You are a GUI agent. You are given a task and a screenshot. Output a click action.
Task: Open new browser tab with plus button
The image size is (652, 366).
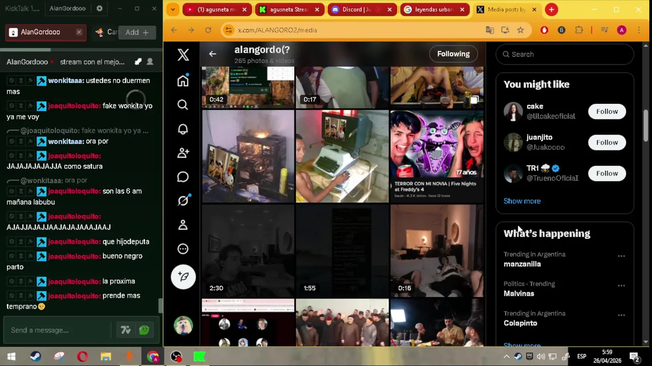(551, 10)
